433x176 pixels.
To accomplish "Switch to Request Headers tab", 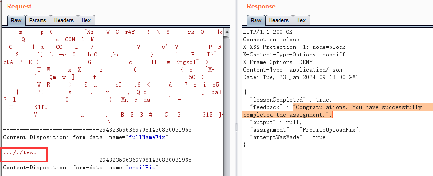I will click(x=64, y=20).
